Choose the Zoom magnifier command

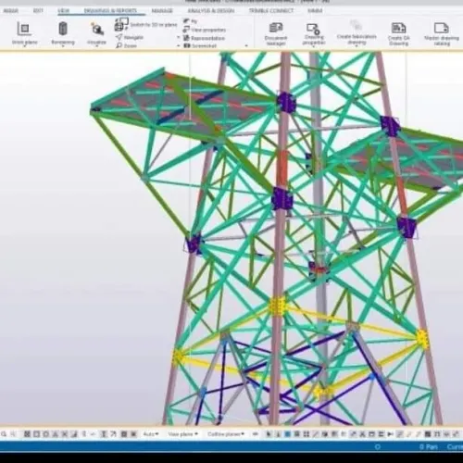click(126, 45)
